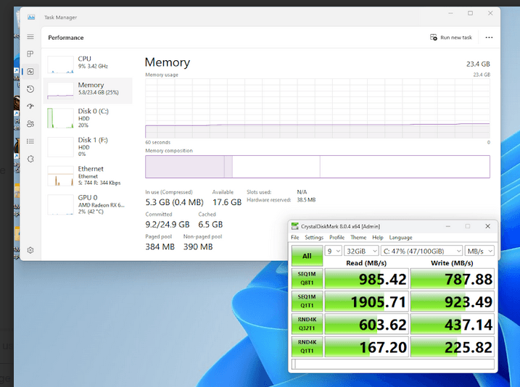This screenshot has height=387, width=520.
Task: Run SEQ1M Q1T1 benchmark button
Action: (x=307, y=301)
